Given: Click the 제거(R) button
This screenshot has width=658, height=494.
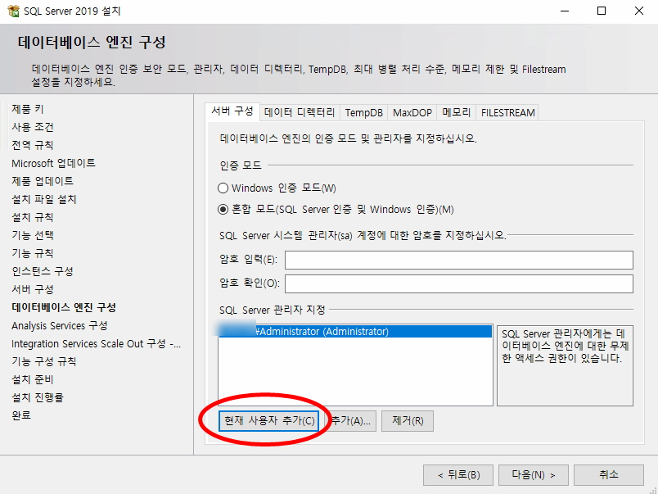Looking at the screenshot, I should click(x=408, y=421).
